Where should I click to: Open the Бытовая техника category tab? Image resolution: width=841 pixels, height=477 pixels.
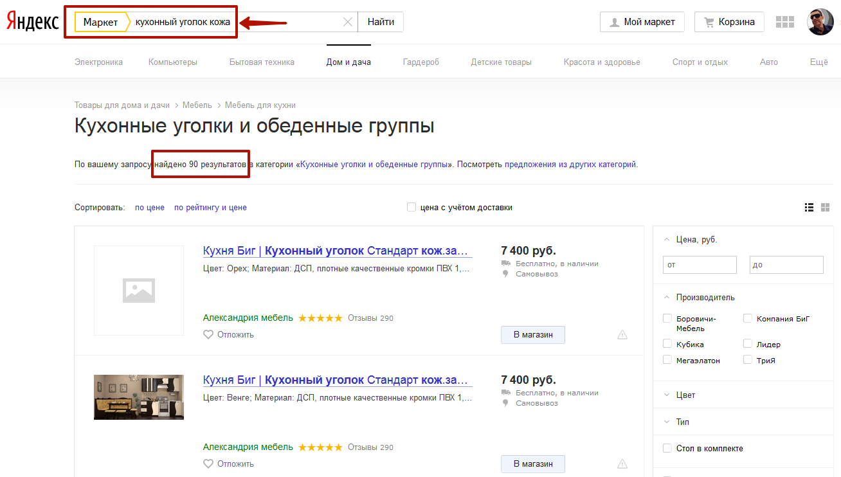262,62
